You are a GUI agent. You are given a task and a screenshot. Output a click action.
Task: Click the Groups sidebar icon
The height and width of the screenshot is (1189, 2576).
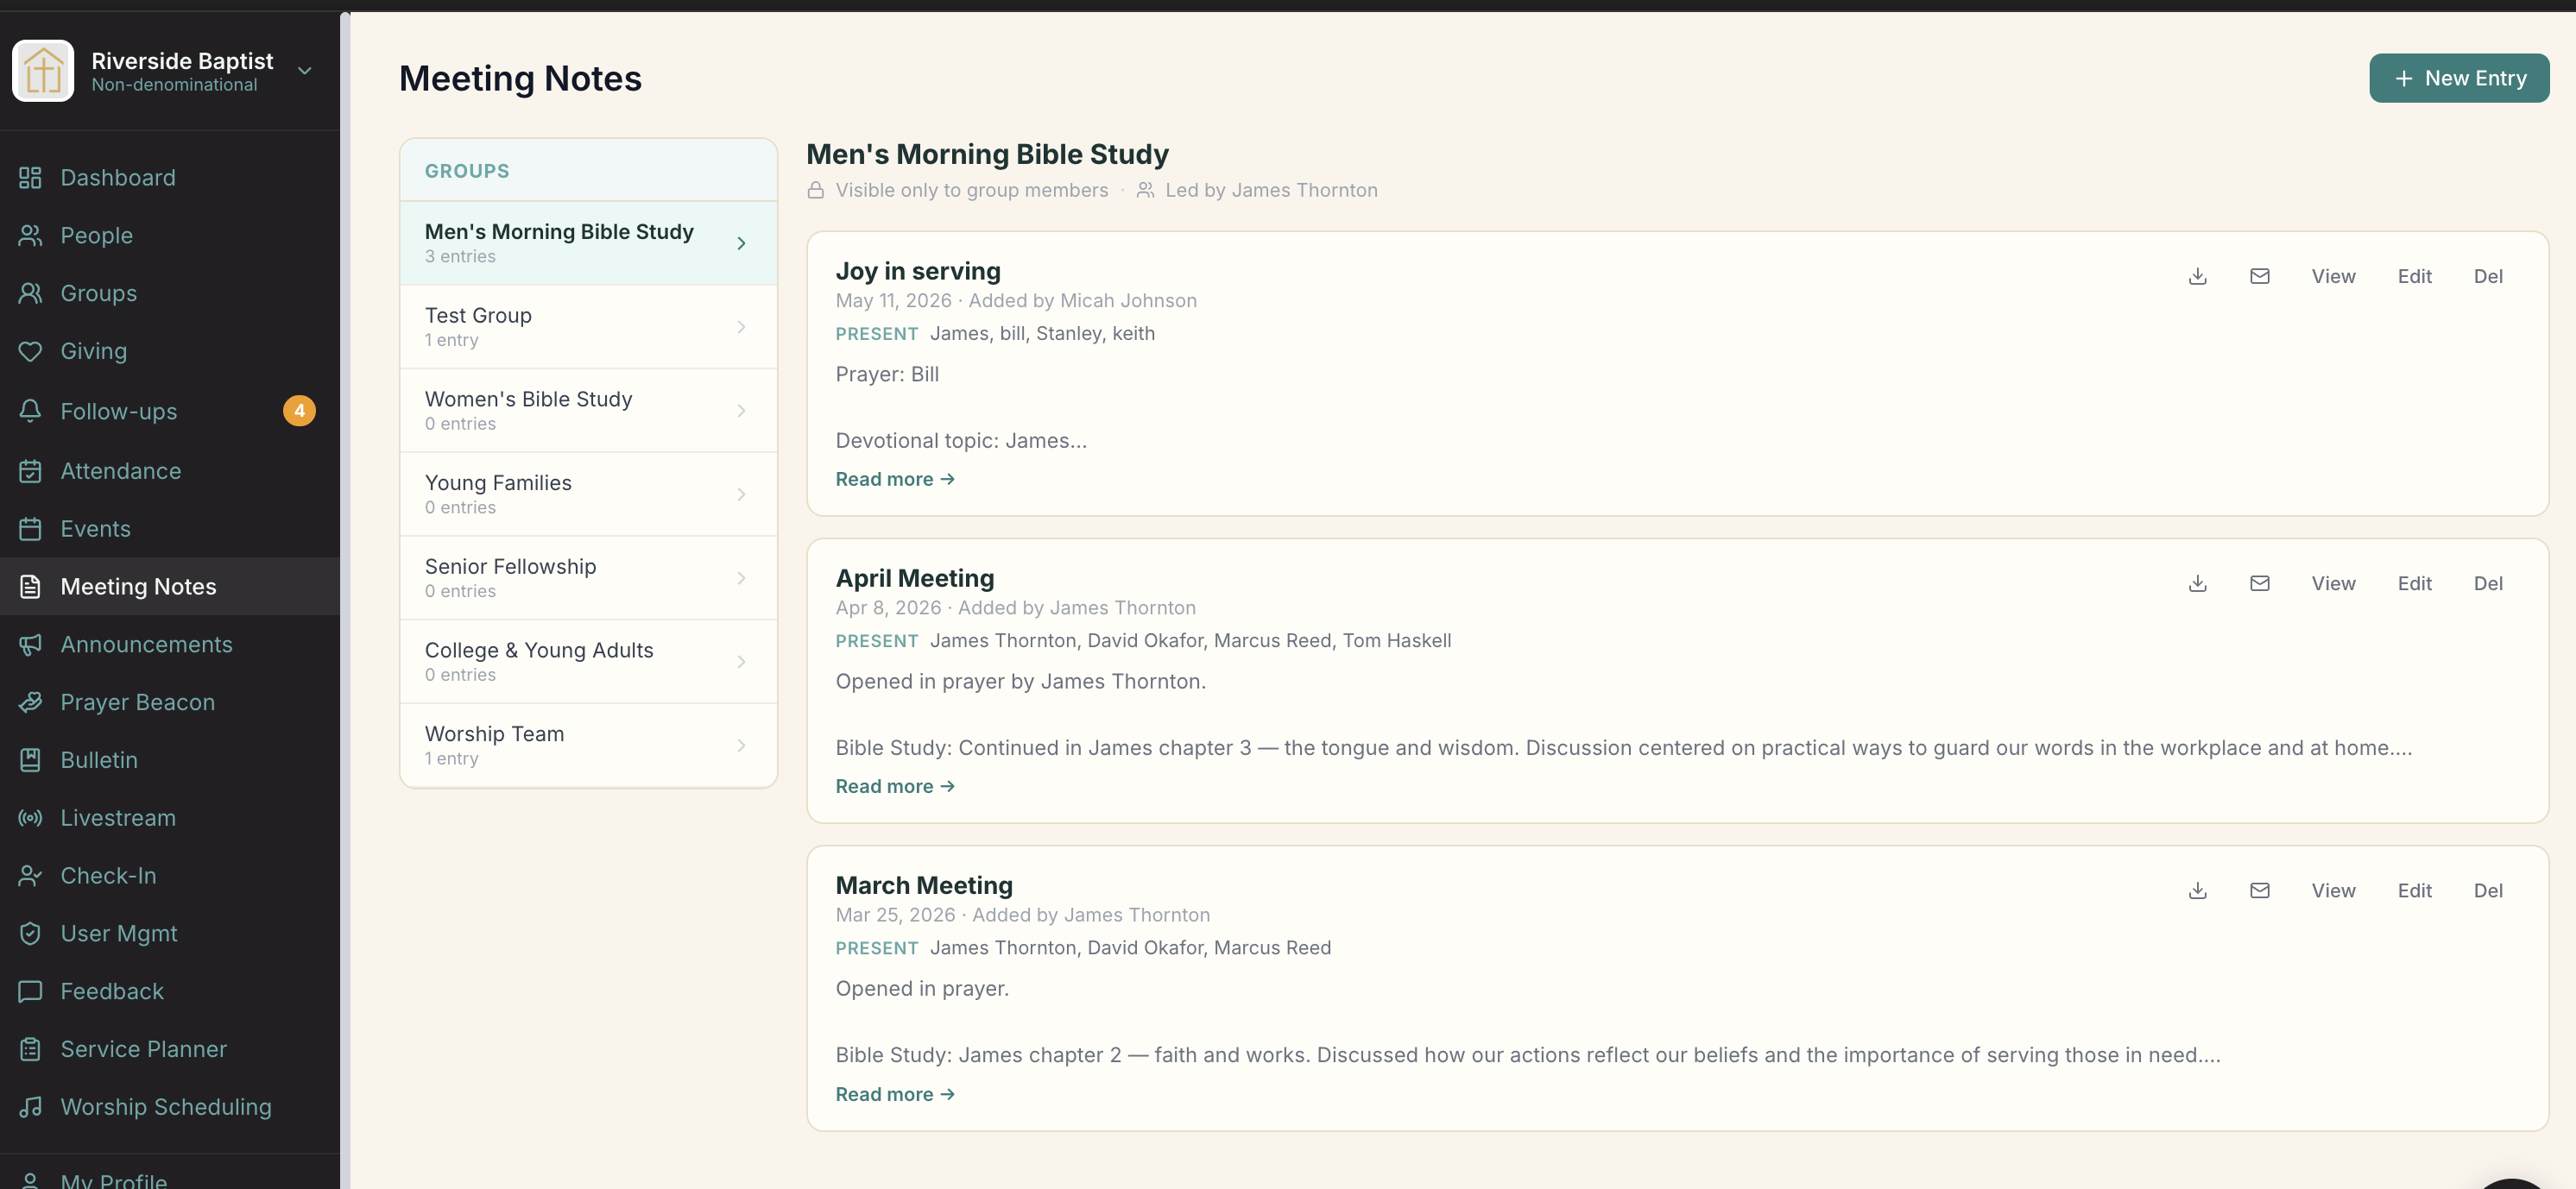(x=30, y=293)
